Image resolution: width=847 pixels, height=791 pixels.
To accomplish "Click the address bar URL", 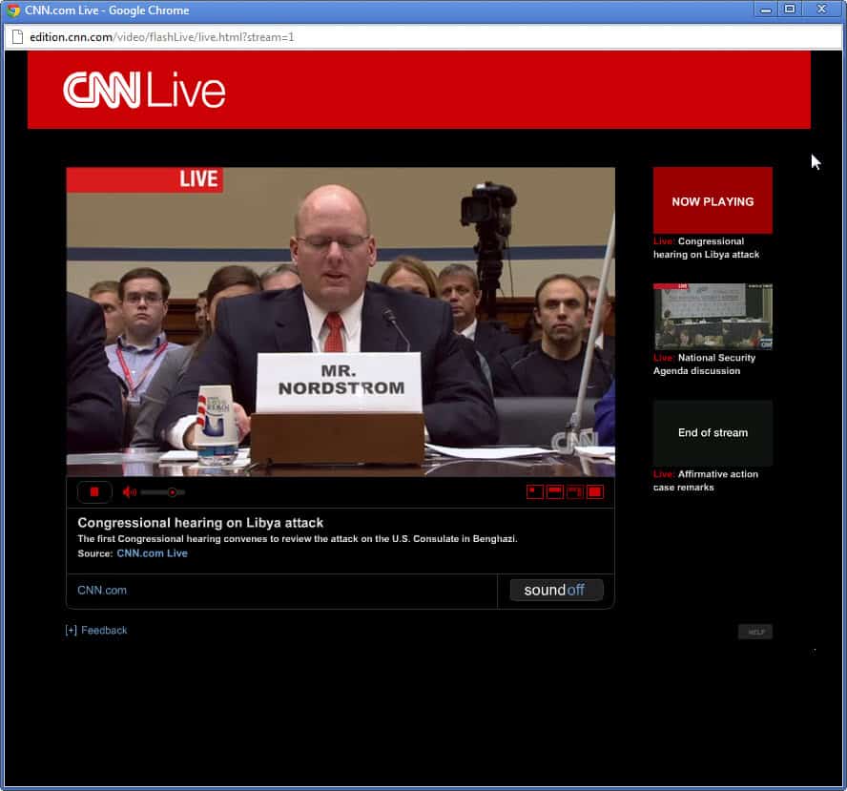I will click(x=162, y=37).
